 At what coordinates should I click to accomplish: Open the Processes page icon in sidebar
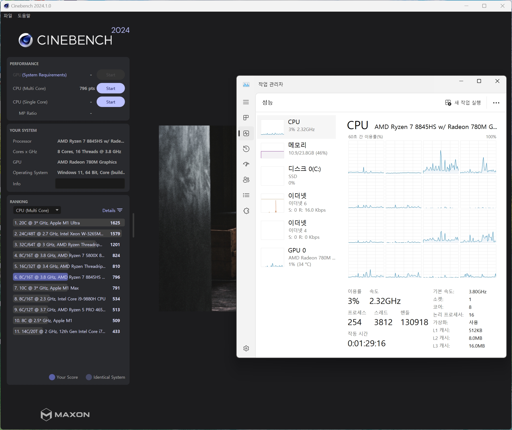pyautogui.click(x=246, y=118)
